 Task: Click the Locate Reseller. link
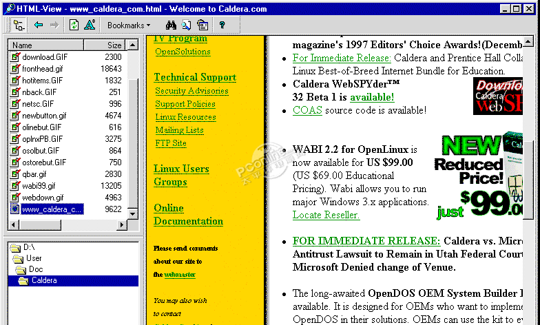[x=326, y=215]
